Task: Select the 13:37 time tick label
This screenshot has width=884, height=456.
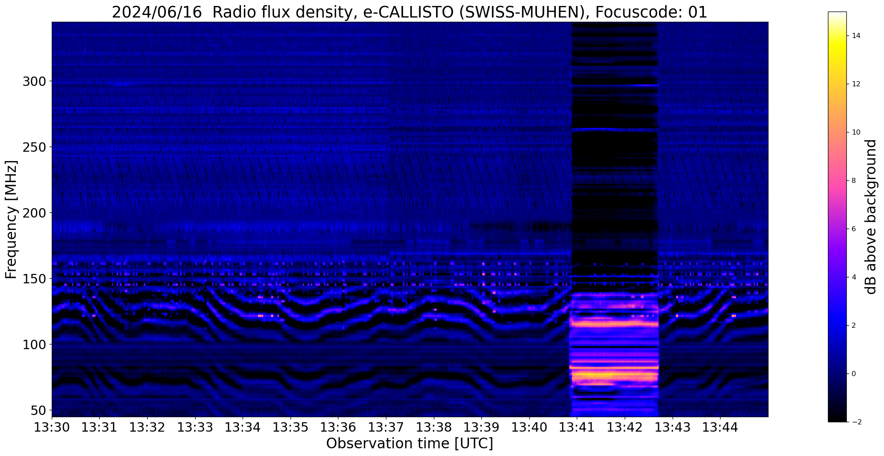Action: point(386,427)
